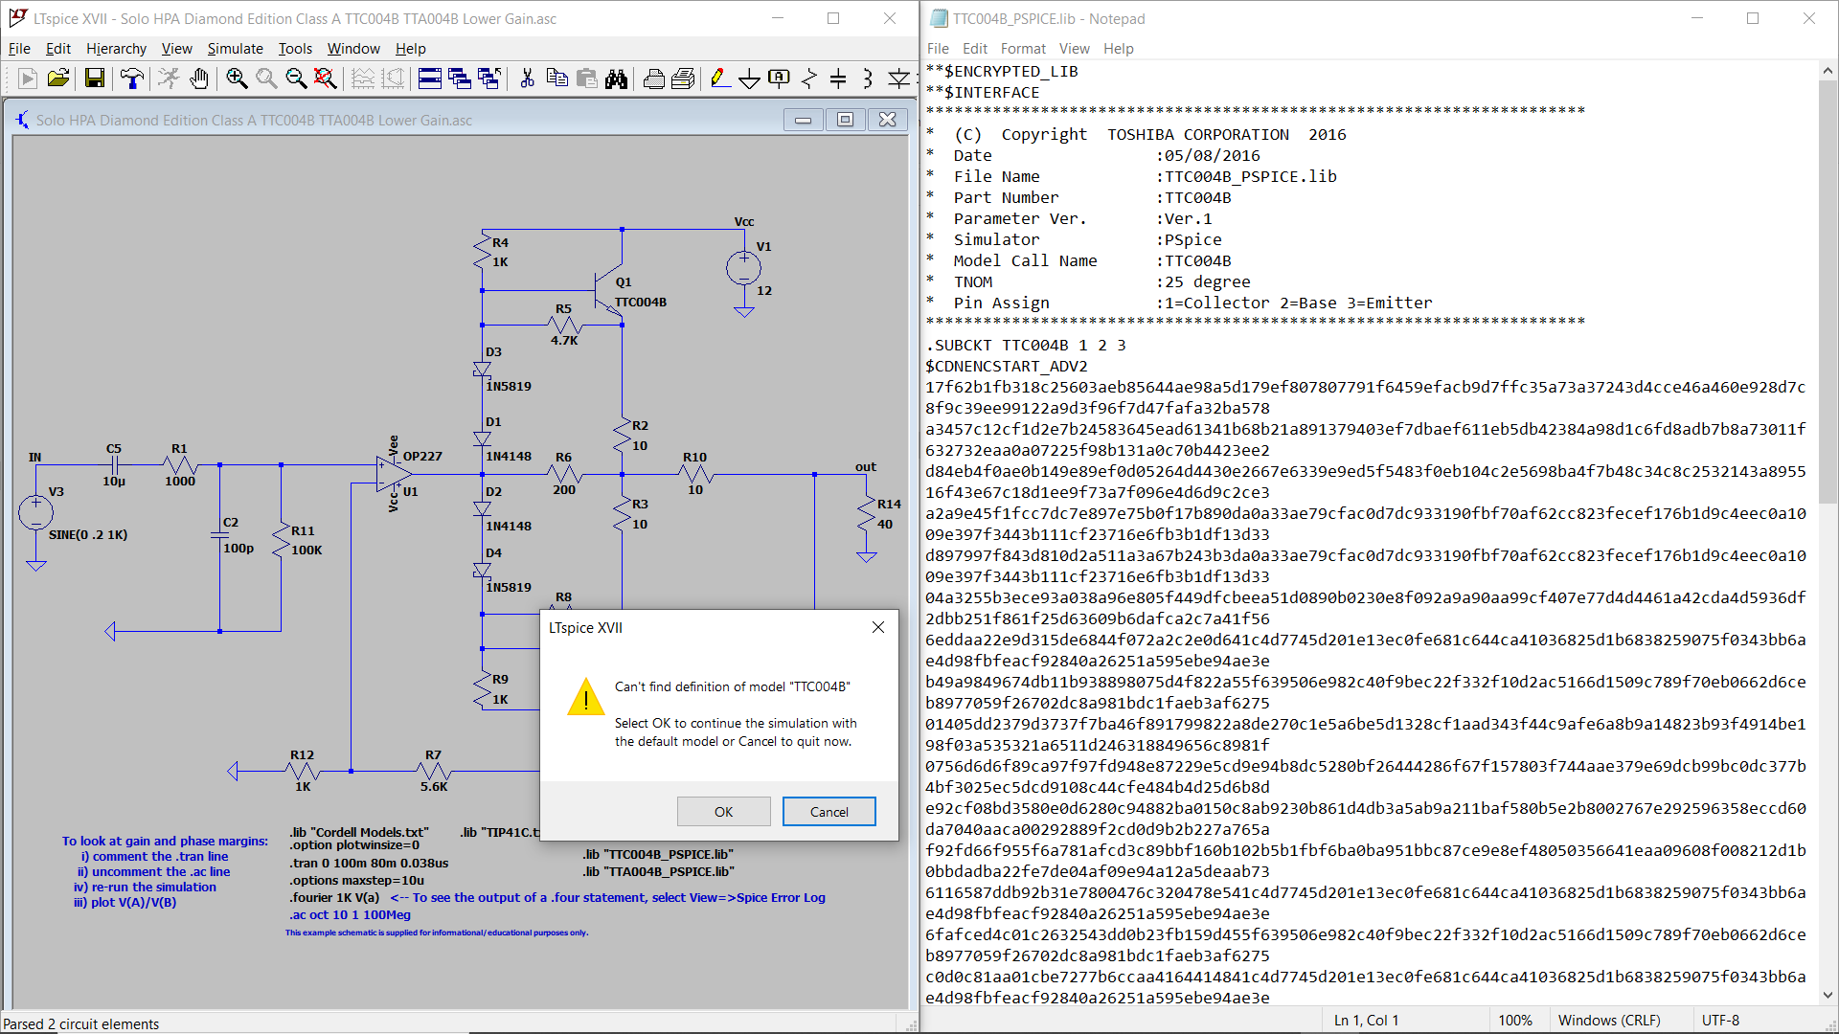
Task: Close the LTspice XVII error dialog
Action: pyautogui.click(x=878, y=627)
